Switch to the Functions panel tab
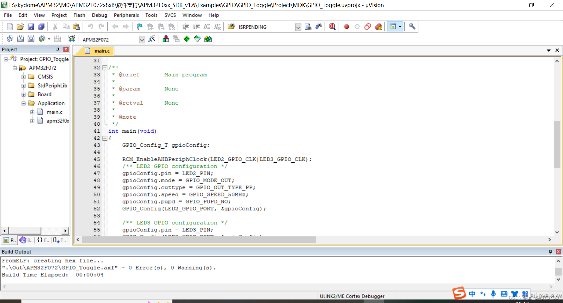This screenshot has height=303, width=563. 43,240
